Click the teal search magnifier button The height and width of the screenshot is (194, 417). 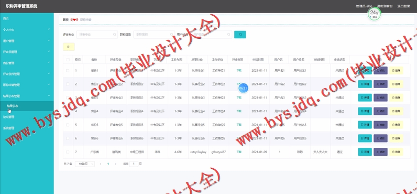pos(240,35)
